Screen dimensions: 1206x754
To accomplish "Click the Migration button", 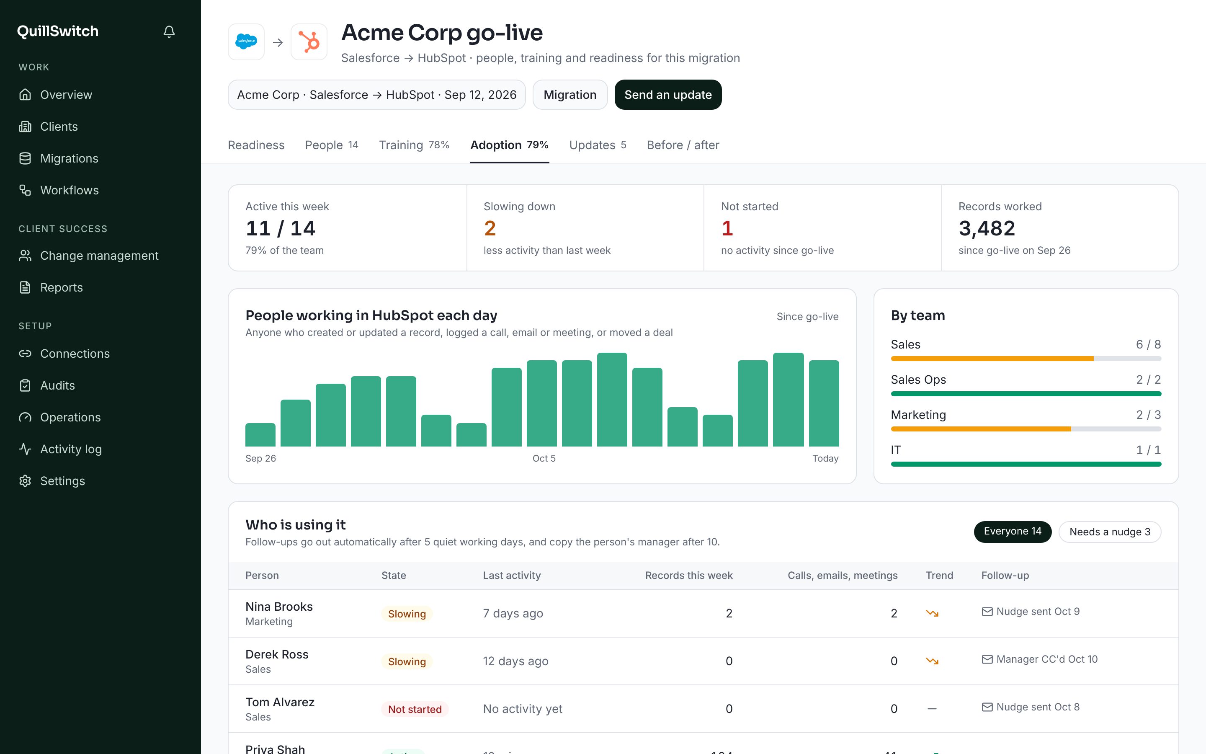I will 569,95.
